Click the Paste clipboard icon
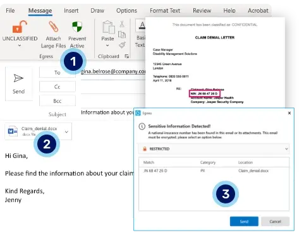304x235 pixels. 109,27
